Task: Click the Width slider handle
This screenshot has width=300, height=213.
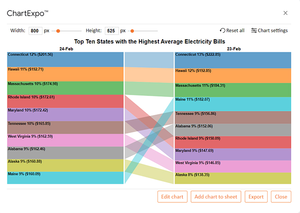Action: click(58, 31)
